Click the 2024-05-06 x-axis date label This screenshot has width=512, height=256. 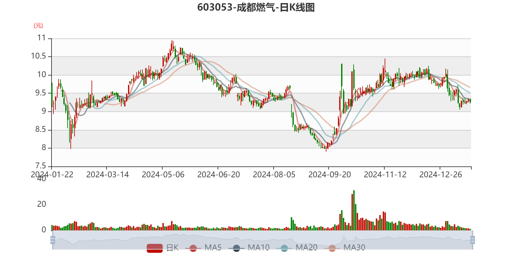(163, 175)
